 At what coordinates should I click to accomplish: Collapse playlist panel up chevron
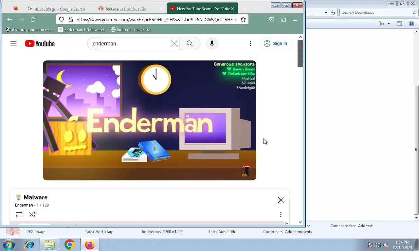click(286, 223)
